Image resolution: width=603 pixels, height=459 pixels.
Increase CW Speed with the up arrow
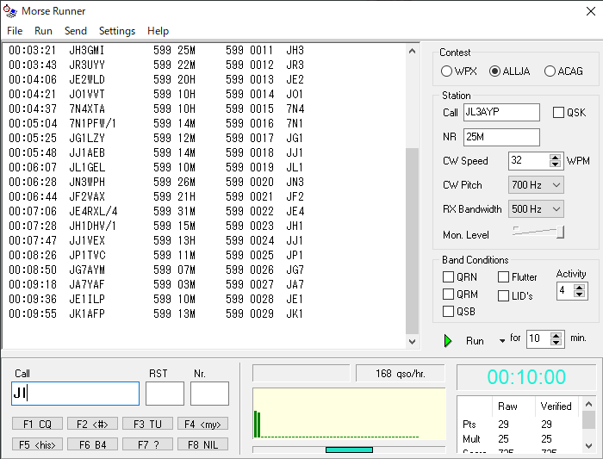click(x=556, y=157)
